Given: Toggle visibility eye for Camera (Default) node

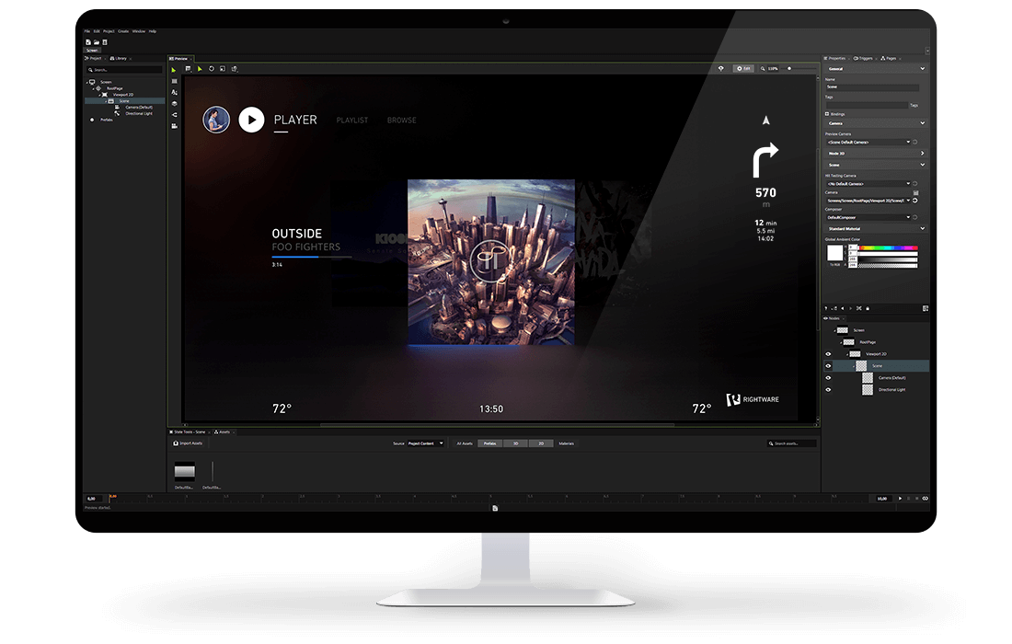Looking at the screenshot, I should [x=828, y=378].
